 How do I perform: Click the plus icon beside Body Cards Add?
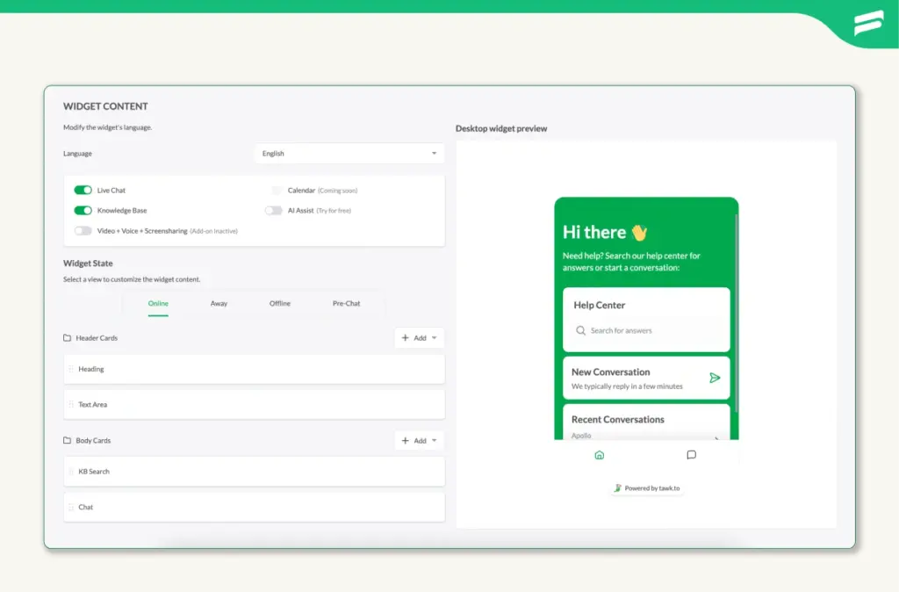[406, 441]
